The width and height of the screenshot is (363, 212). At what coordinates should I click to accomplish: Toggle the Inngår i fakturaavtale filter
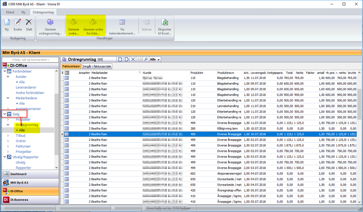pos(97,66)
